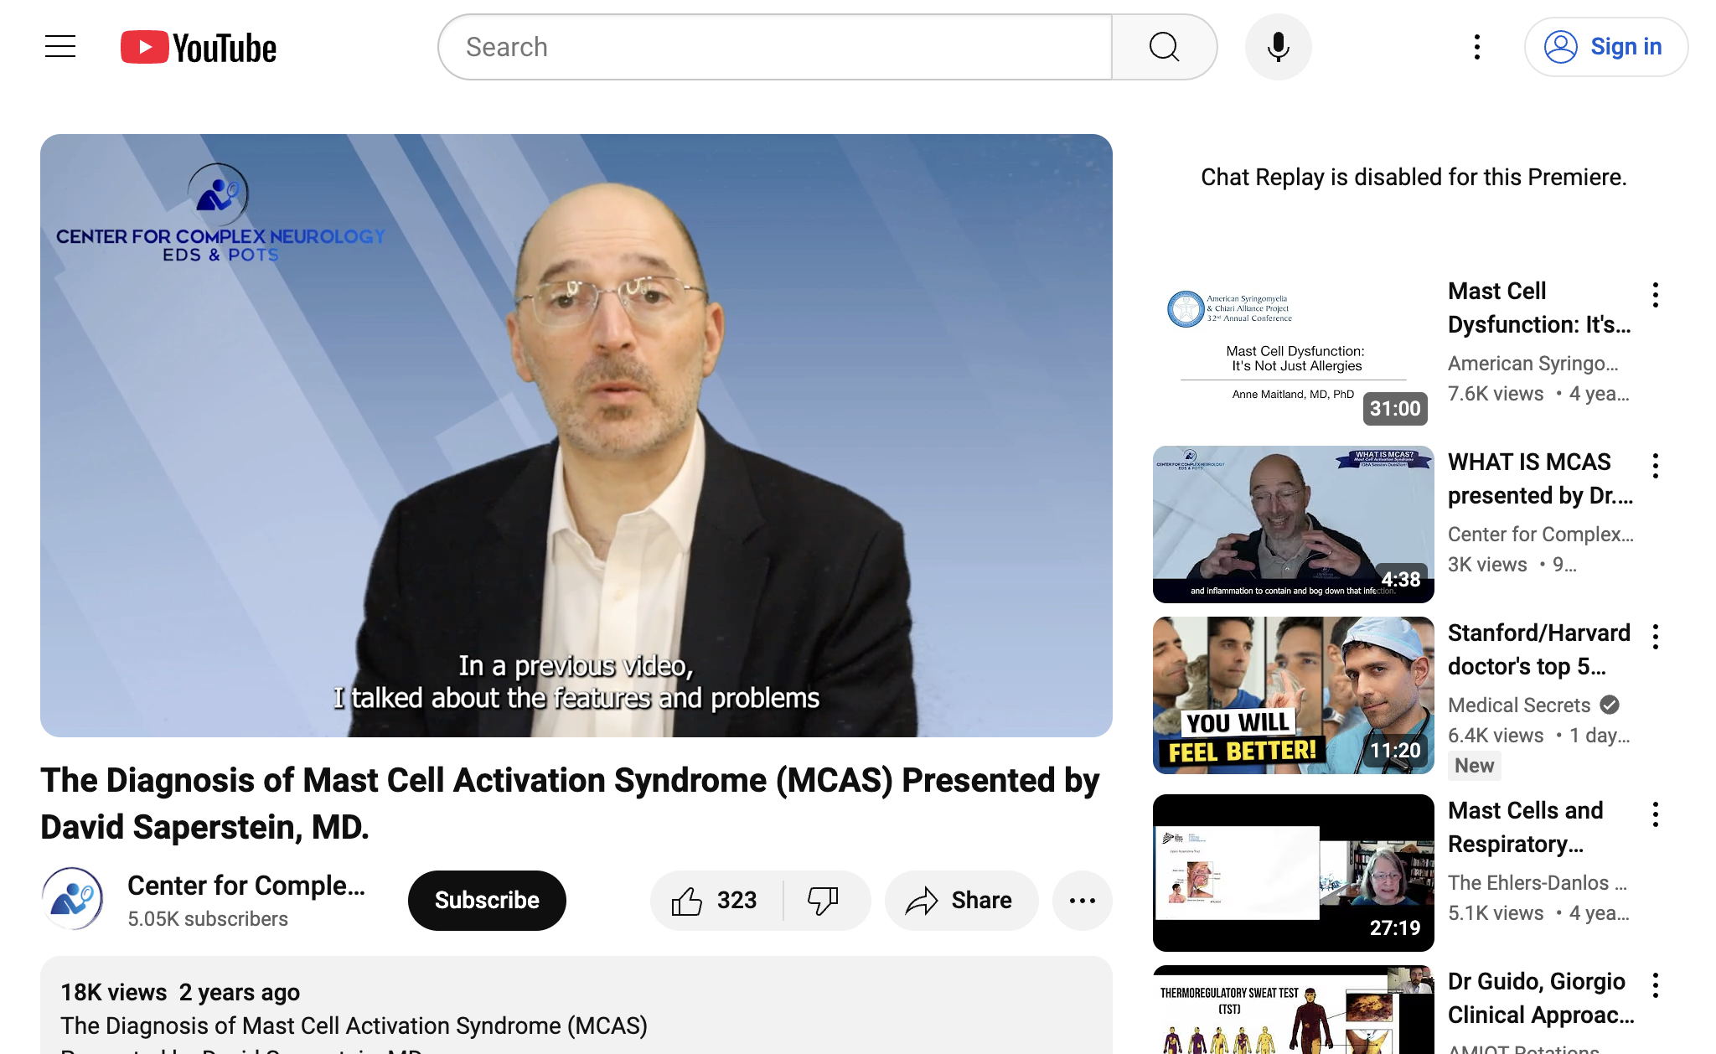Start voice search with the microphone icon
The width and height of the screenshot is (1716, 1054).
pos(1277,47)
